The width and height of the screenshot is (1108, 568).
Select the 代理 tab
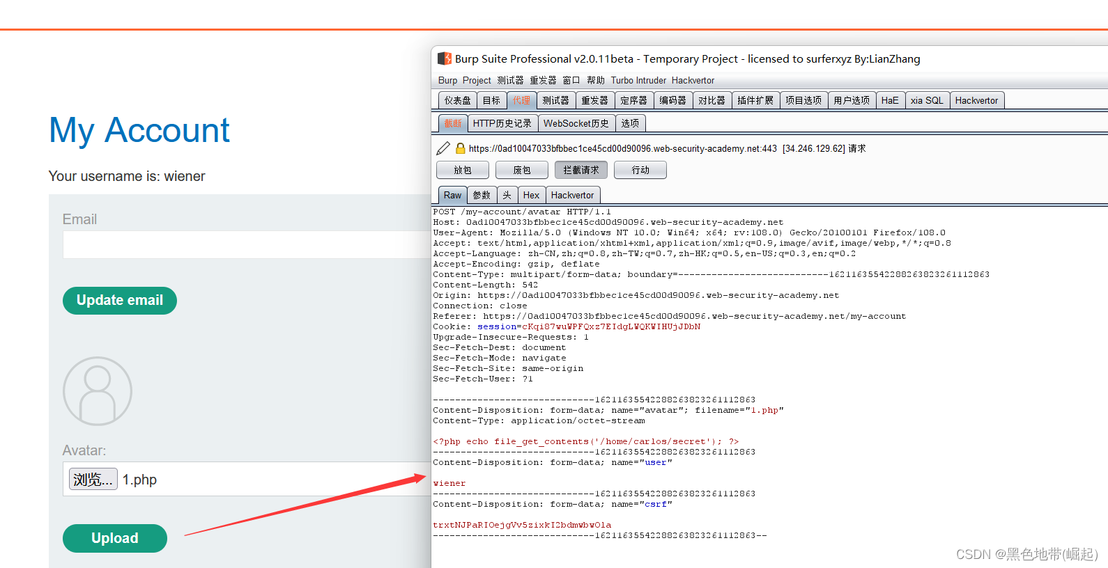click(x=521, y=100)
